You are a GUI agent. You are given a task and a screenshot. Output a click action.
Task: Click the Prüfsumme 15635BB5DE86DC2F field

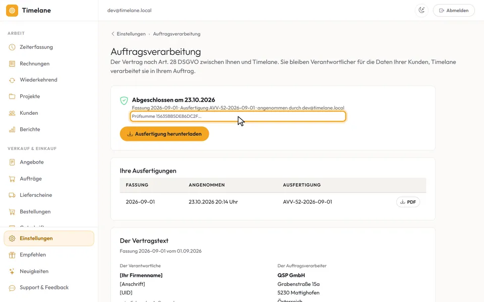coord(237,116)
